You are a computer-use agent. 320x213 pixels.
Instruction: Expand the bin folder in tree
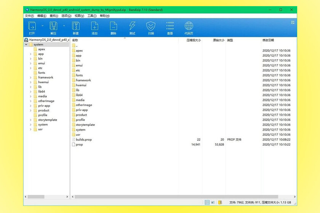[x=30, y=59]
